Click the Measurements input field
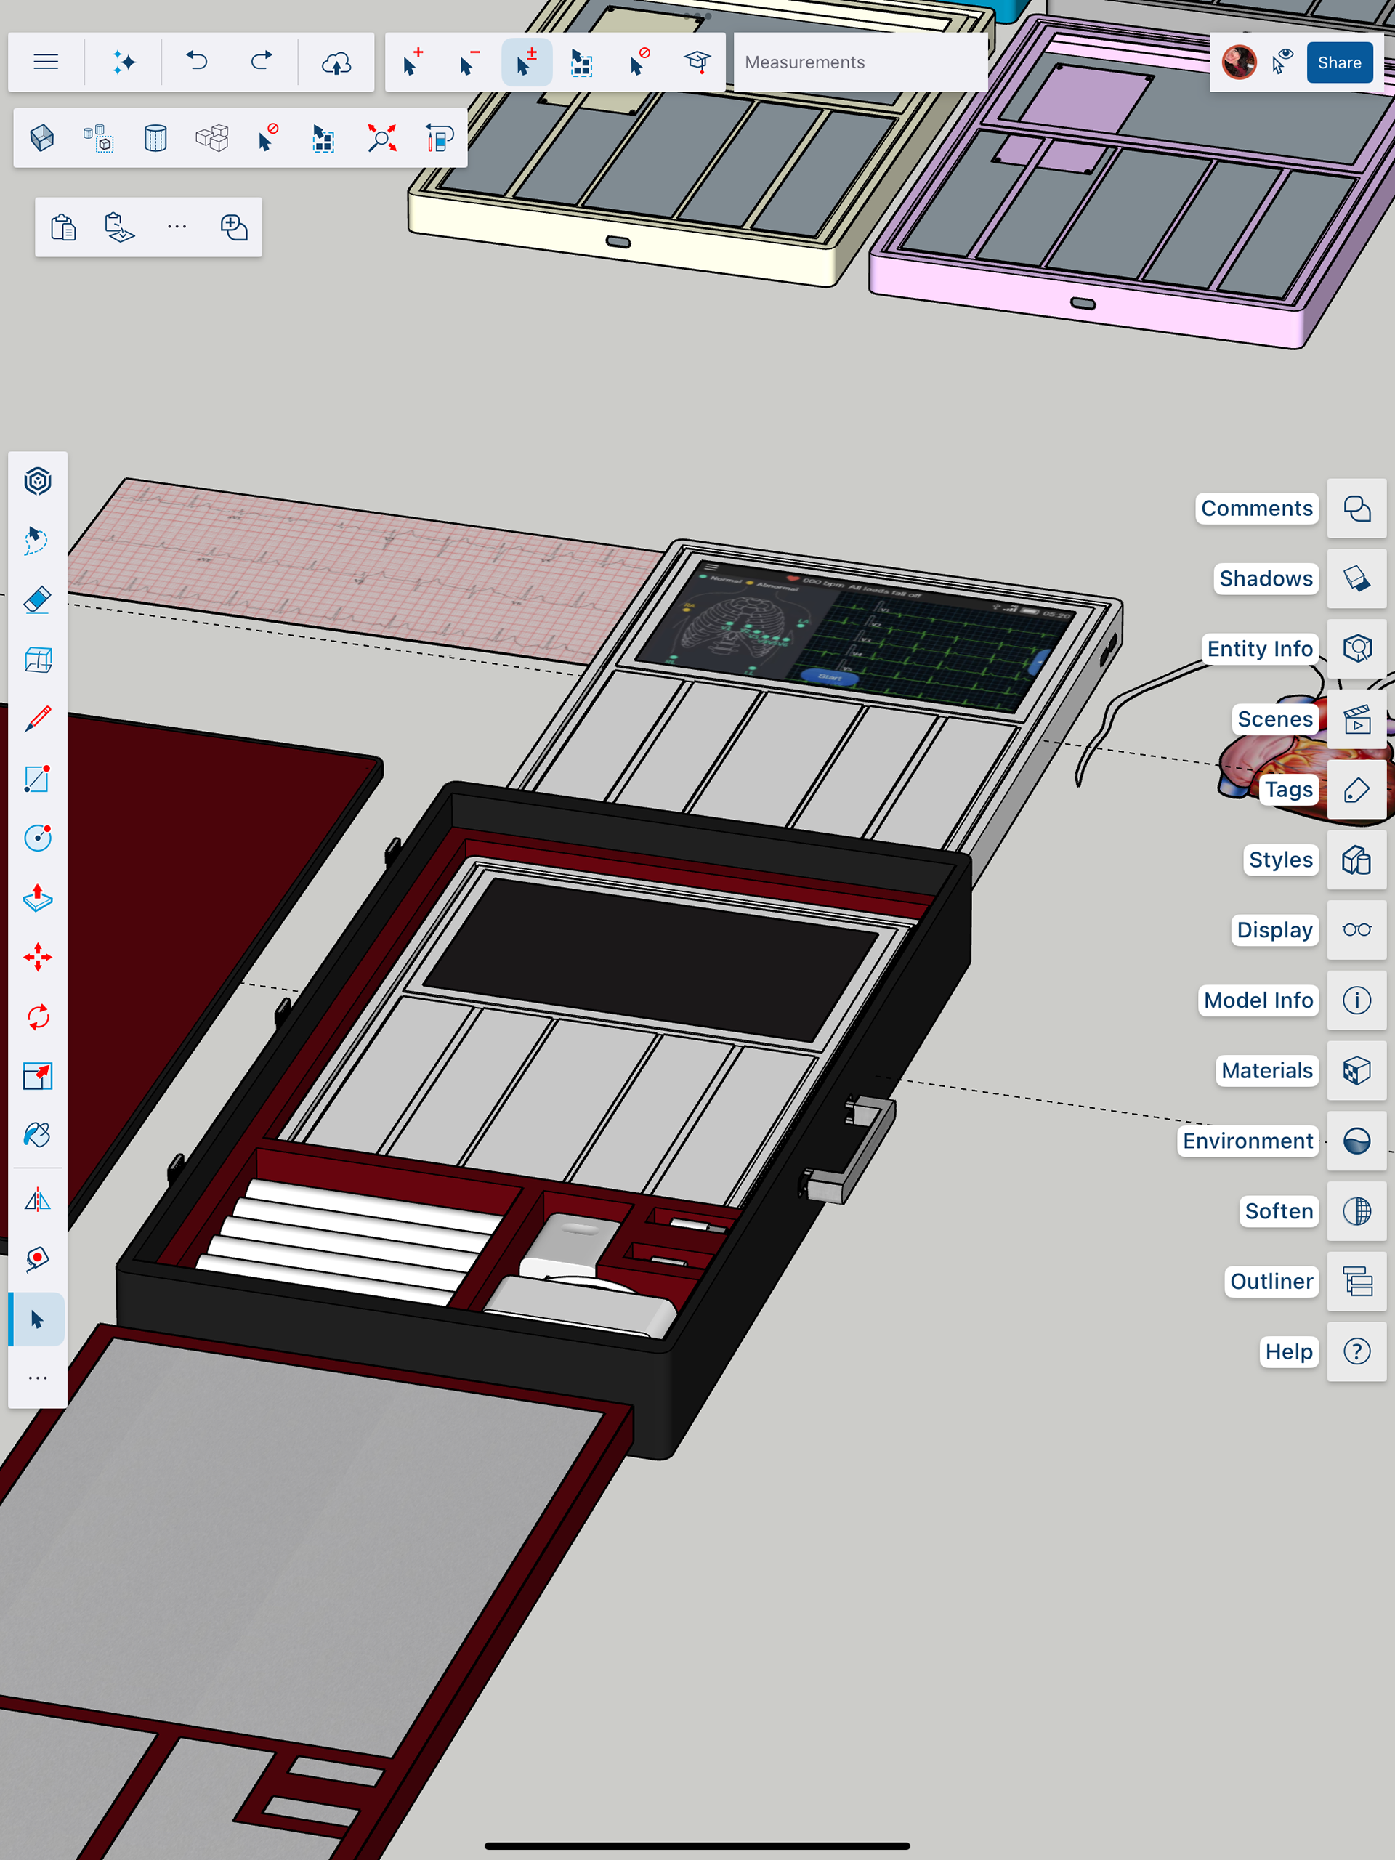 [x=860, y=62]
